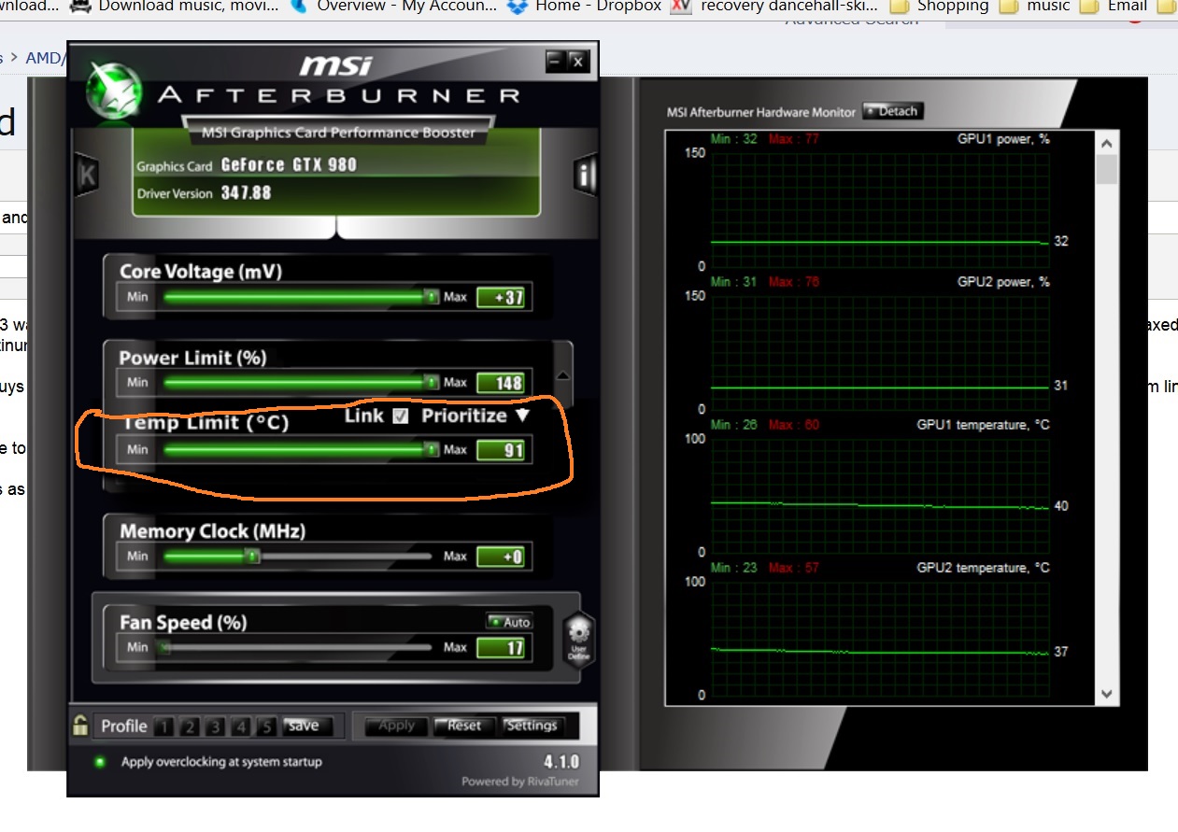Click the GPU1 temperature graph

tap(879, 496)
